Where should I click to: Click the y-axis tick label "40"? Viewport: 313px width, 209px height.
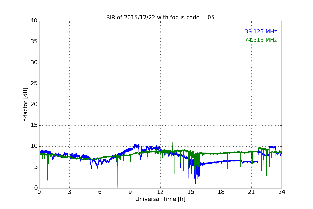coord(34,21)
